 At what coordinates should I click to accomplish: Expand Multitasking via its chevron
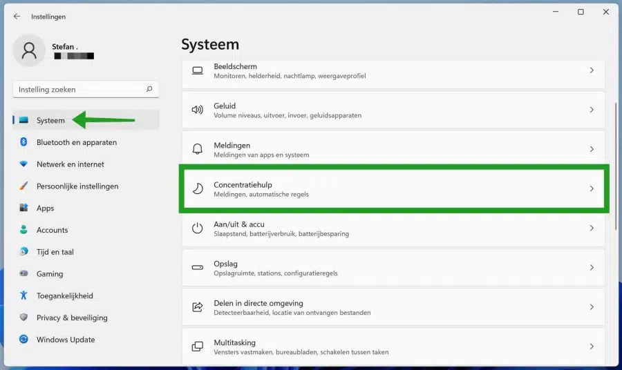592,347
